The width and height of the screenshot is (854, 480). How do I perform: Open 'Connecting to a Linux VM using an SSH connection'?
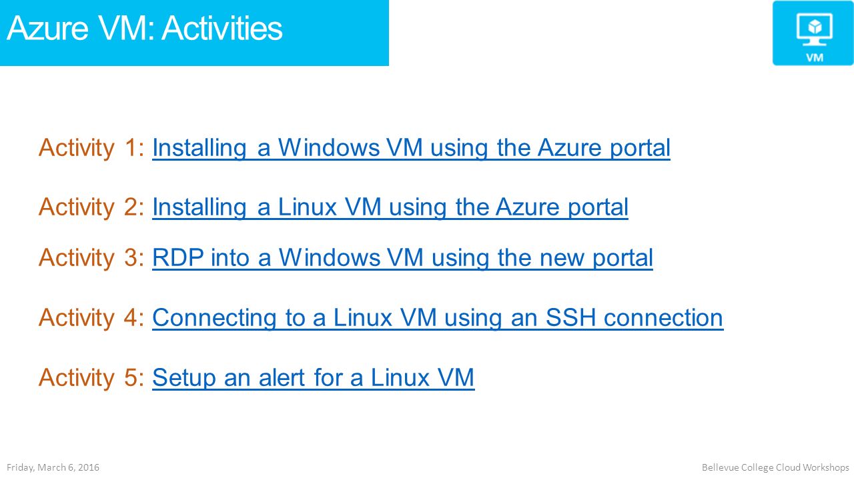click(x=438, y=318)
